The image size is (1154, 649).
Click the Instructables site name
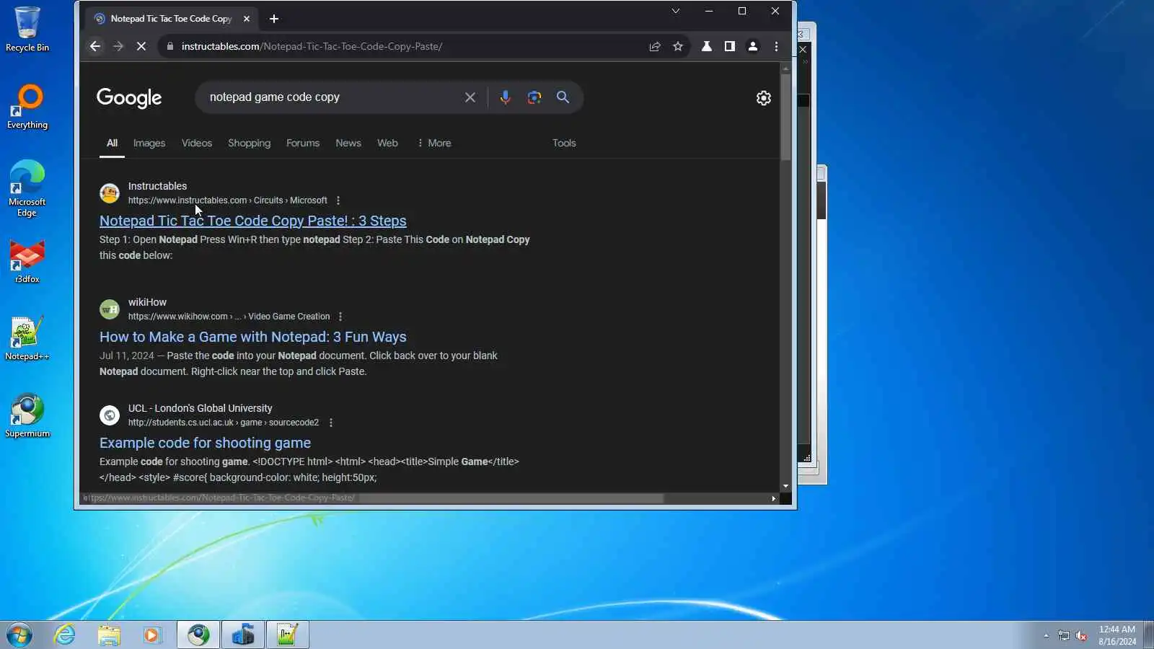coord(157,186)
